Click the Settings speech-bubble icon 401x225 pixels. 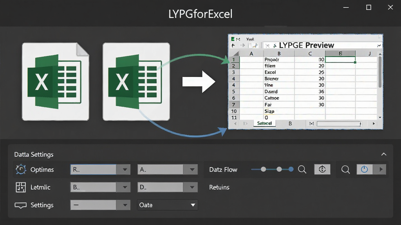coord(20,205)
